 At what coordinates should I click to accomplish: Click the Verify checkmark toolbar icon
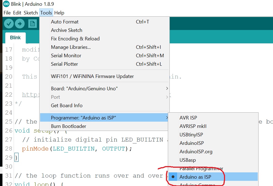(x=9, y=24)
